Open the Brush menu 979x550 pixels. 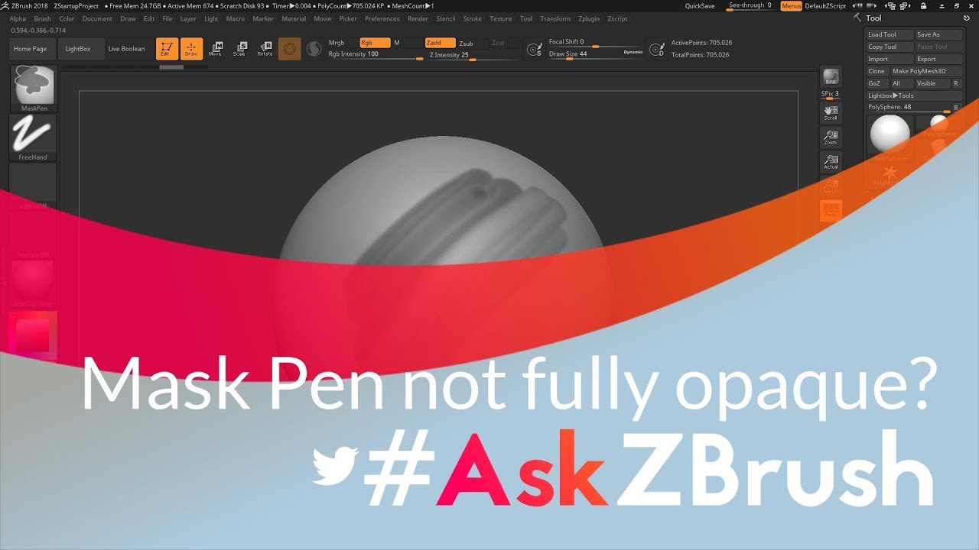tap(42, 18)
